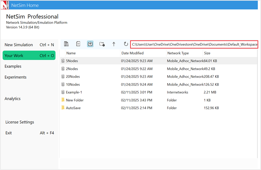Click date 02/11/2025 2:14 PM
This screenshot has height=170, width=261.
tap(136, 108)
